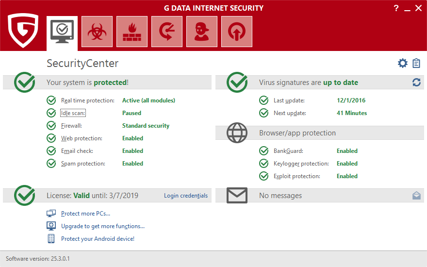
Task: Open the Autostart manager tab icon
Action: (237, 32)
